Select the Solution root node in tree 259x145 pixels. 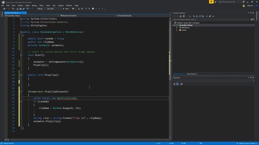pos(188,23)
